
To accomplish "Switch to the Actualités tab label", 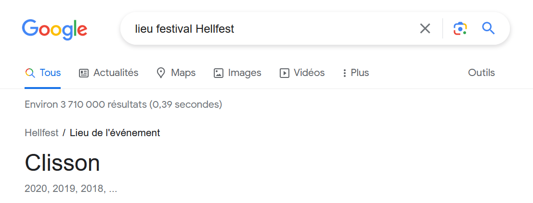I will coord(116,73).
